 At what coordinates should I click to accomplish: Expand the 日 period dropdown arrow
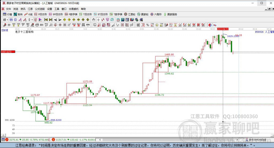(7, 20)
